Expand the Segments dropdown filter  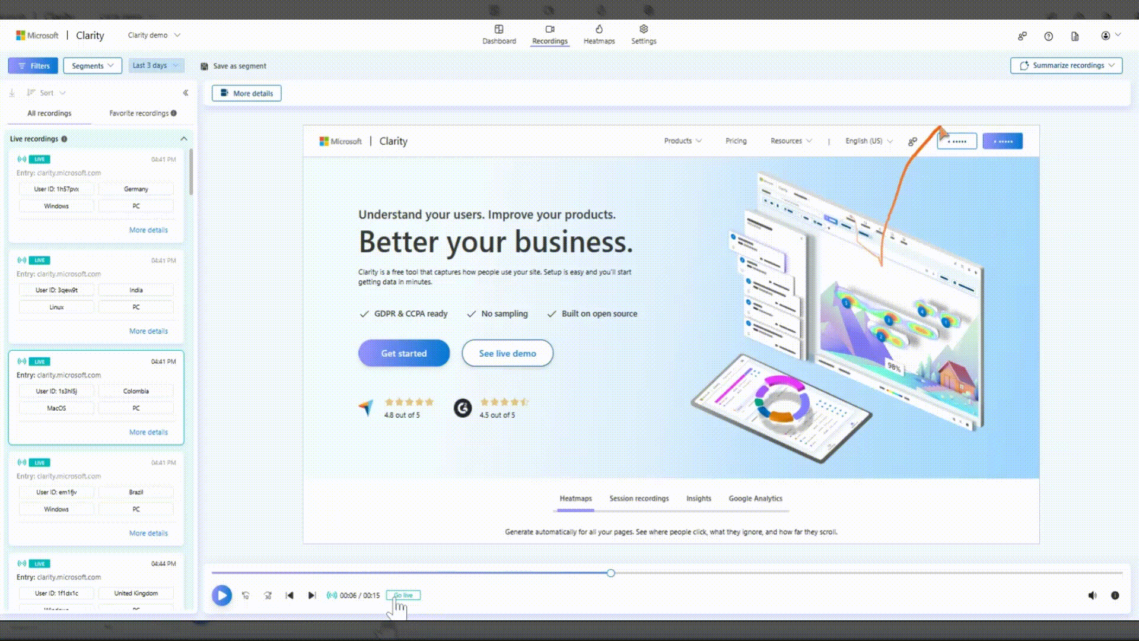(x=91, y=66)
